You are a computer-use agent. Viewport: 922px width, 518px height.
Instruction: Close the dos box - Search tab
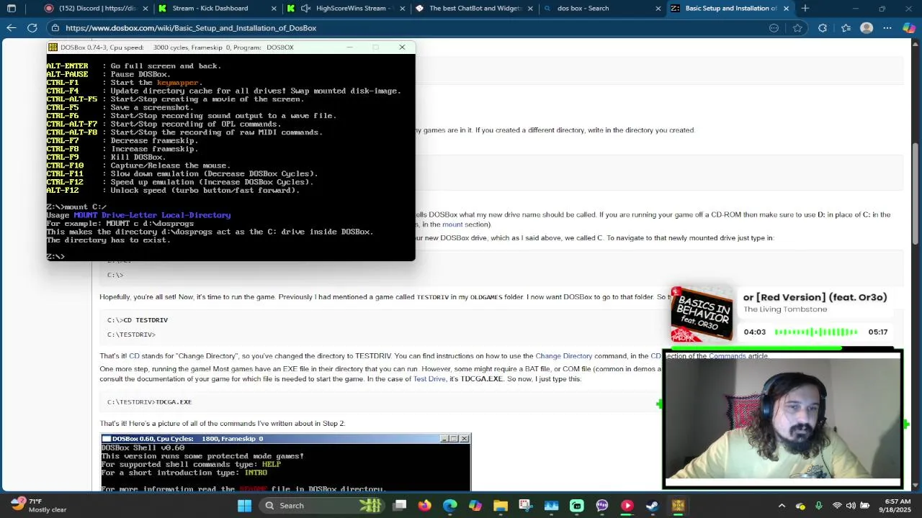658,9
